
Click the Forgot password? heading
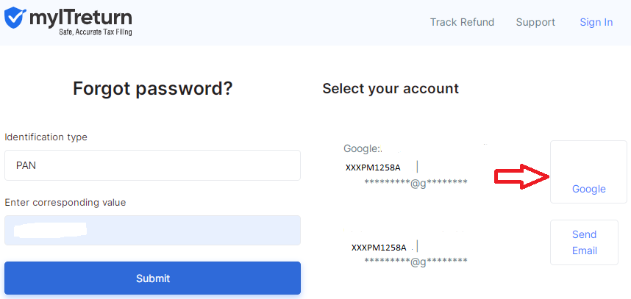coord(153,89)
